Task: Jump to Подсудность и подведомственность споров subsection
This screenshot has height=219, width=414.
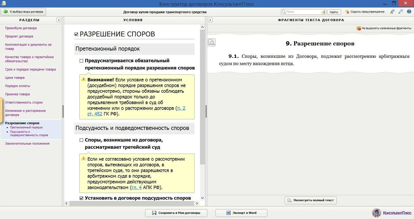Action: (29, 134)
